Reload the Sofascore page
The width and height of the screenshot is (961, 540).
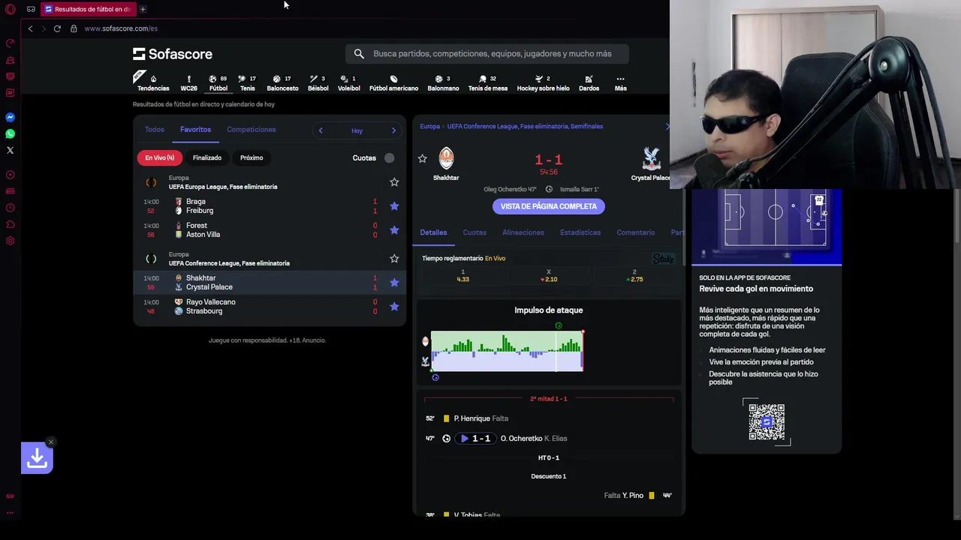tap(57, 28)
